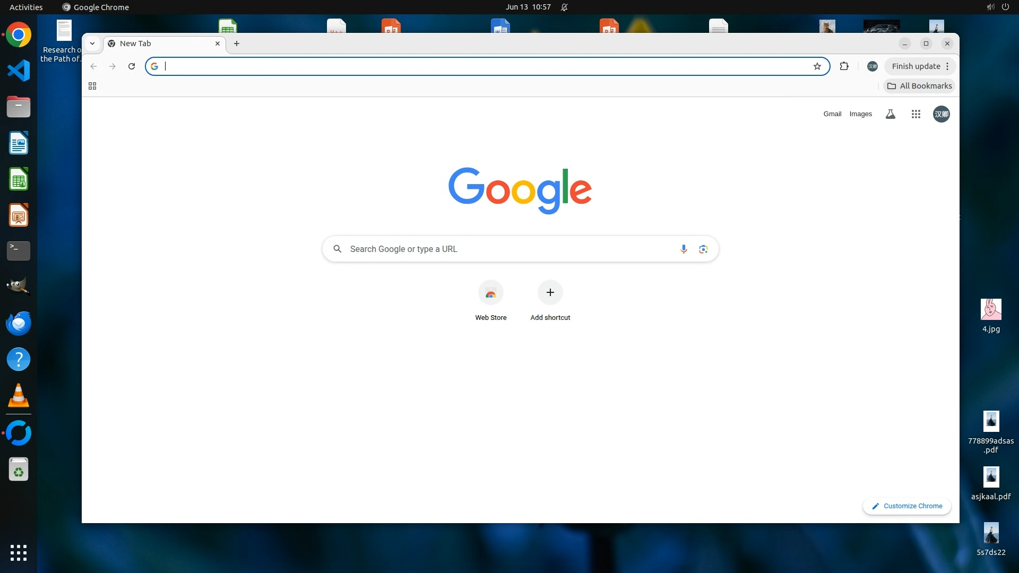1019x573 pixels.
Task: Open Search Labs flask icon
Action: point(891,114)
